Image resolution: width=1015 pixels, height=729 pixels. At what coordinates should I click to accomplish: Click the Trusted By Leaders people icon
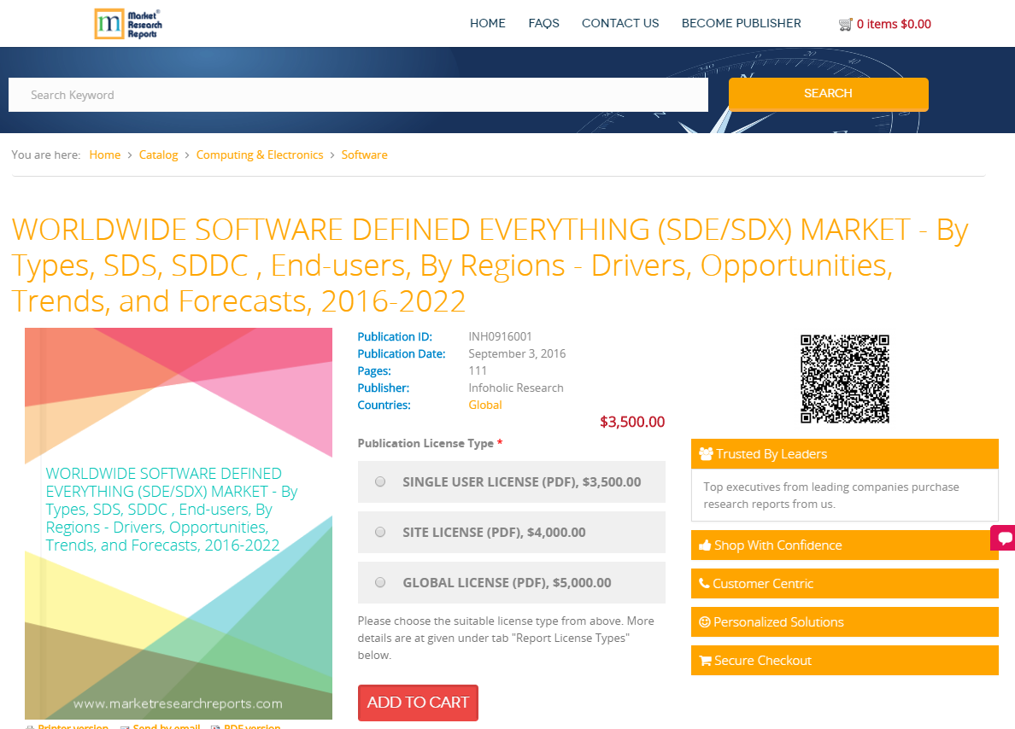[x=706, y=454]
